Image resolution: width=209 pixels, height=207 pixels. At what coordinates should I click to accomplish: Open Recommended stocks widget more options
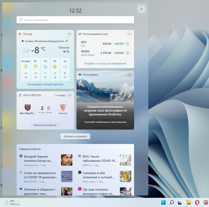(x=129, y=34)
